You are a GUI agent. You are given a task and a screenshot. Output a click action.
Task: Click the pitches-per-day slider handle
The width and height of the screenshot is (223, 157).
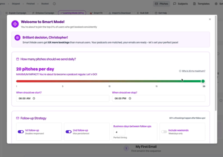203,81
